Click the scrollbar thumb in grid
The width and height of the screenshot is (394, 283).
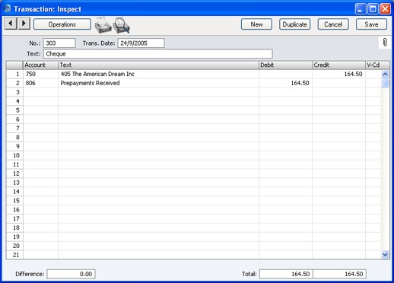tap(385, 83)
